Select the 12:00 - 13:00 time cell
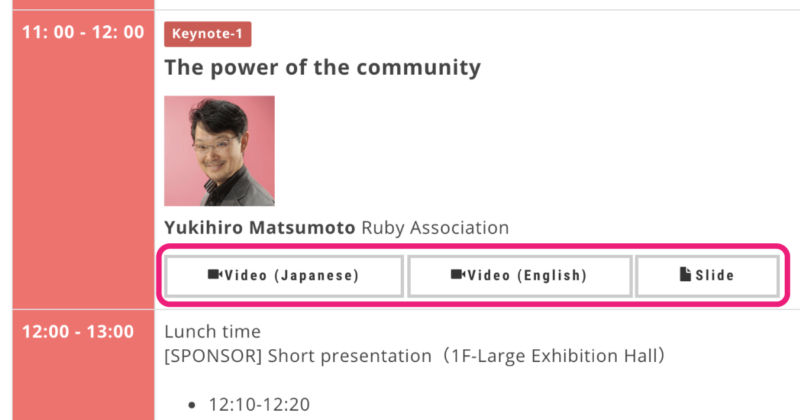This screenshot has height=420, width=800. 83,365
